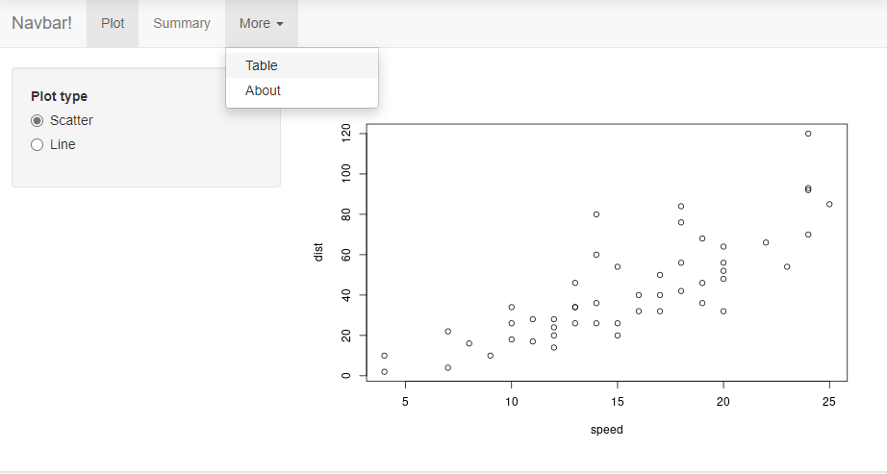Open the Summary tab
This screenshot has height=474, width=887.
[182, 23]
